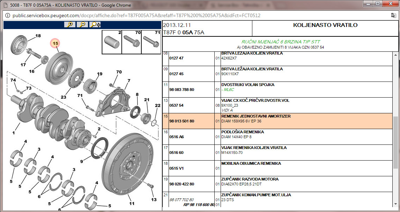Select part 7 label on diagram

click(129, 80)
